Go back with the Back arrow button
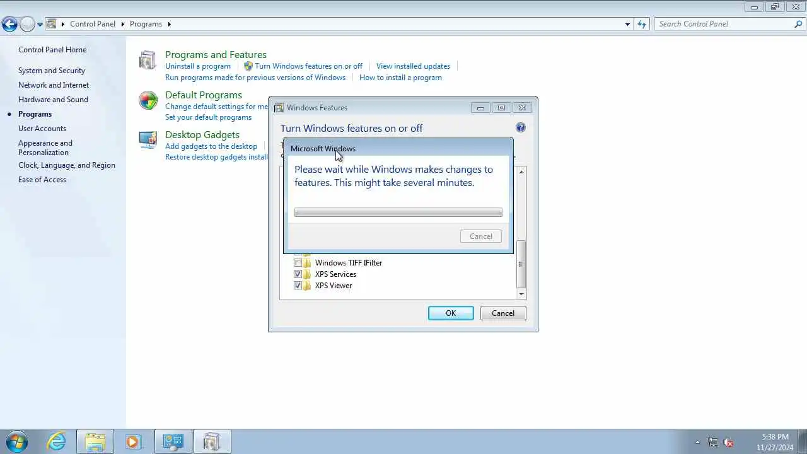This screenshot has height=454, width=807. coord(9,25)
